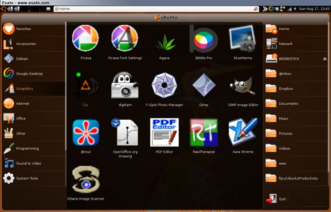Show the Sound & Video category
331x212 pixels.
pyautogui.click(x=34, y=163)
